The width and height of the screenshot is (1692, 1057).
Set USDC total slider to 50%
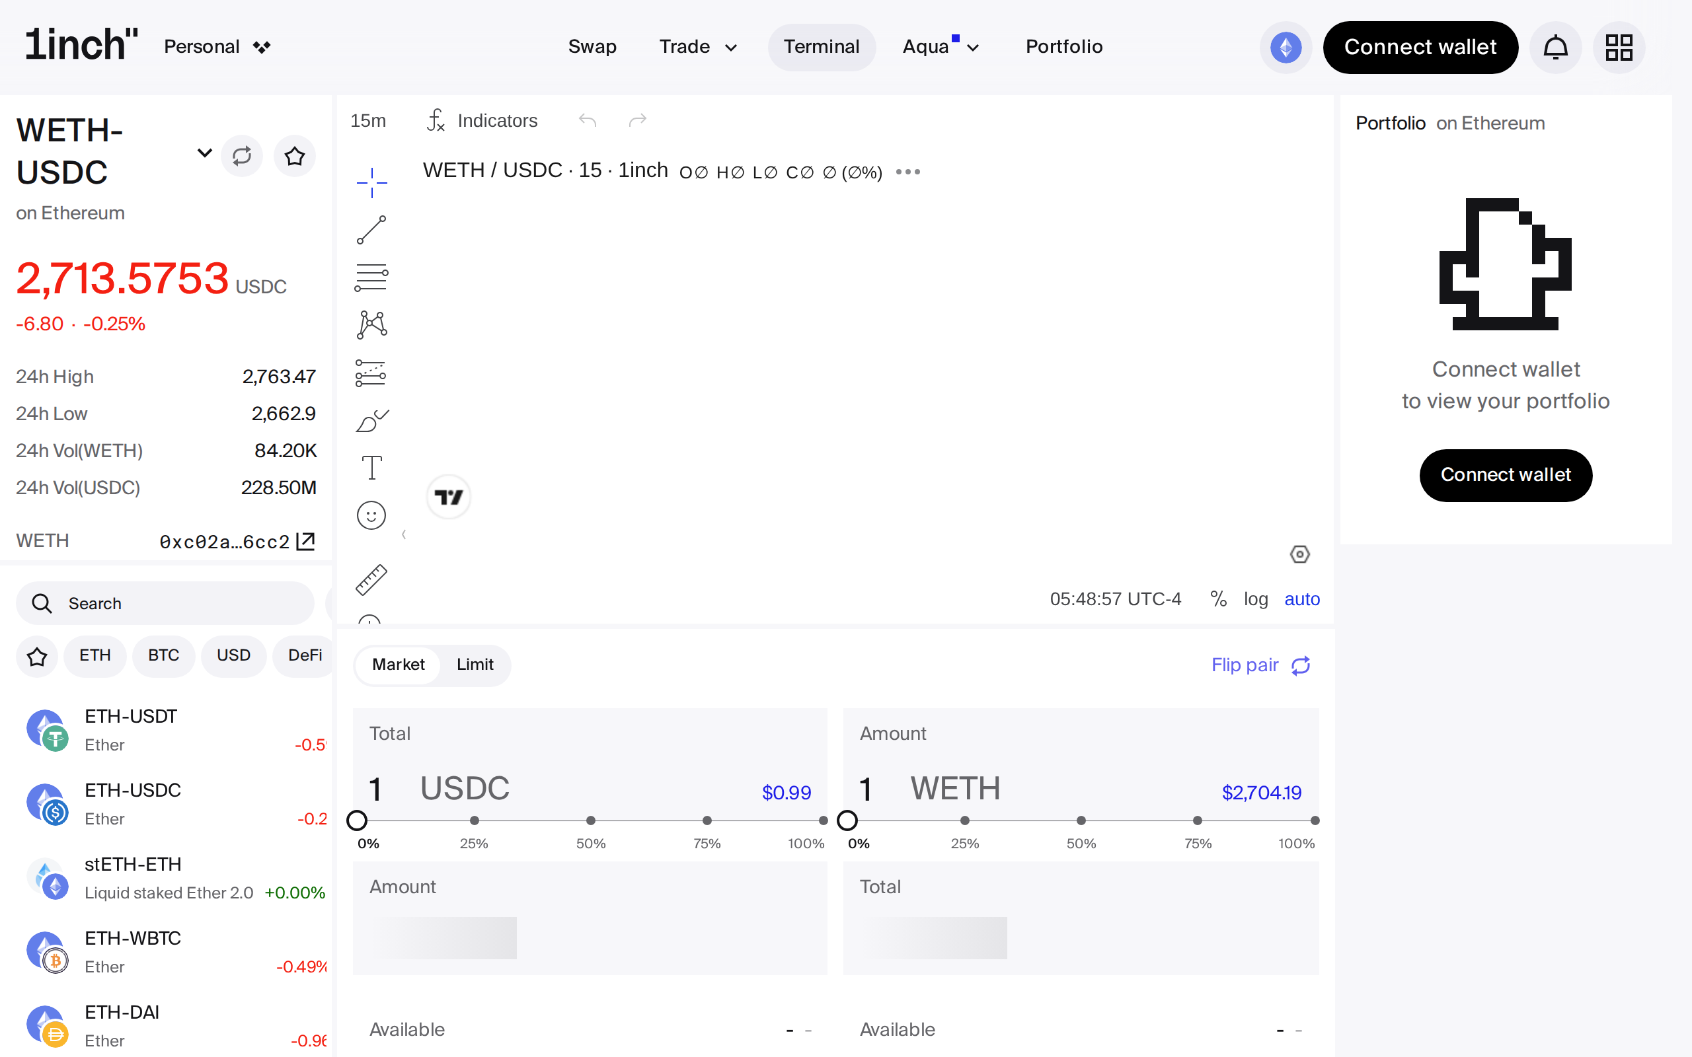[x=591, y=820]
